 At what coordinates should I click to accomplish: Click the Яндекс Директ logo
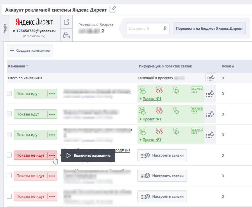34,22
